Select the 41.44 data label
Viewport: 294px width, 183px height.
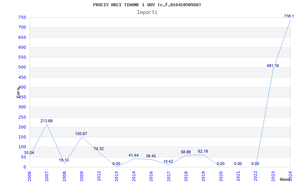click(133, 155)
